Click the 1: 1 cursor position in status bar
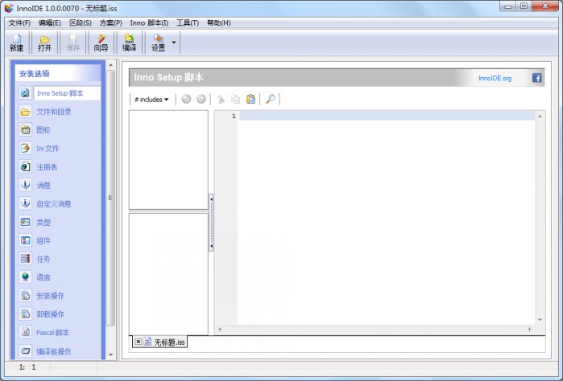563x381 pixels. coord(27,367)
